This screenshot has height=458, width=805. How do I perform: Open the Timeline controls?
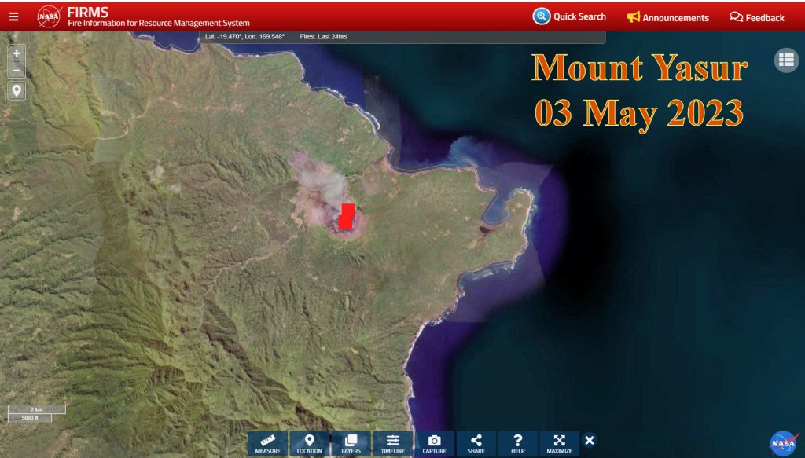click(392, 443)
